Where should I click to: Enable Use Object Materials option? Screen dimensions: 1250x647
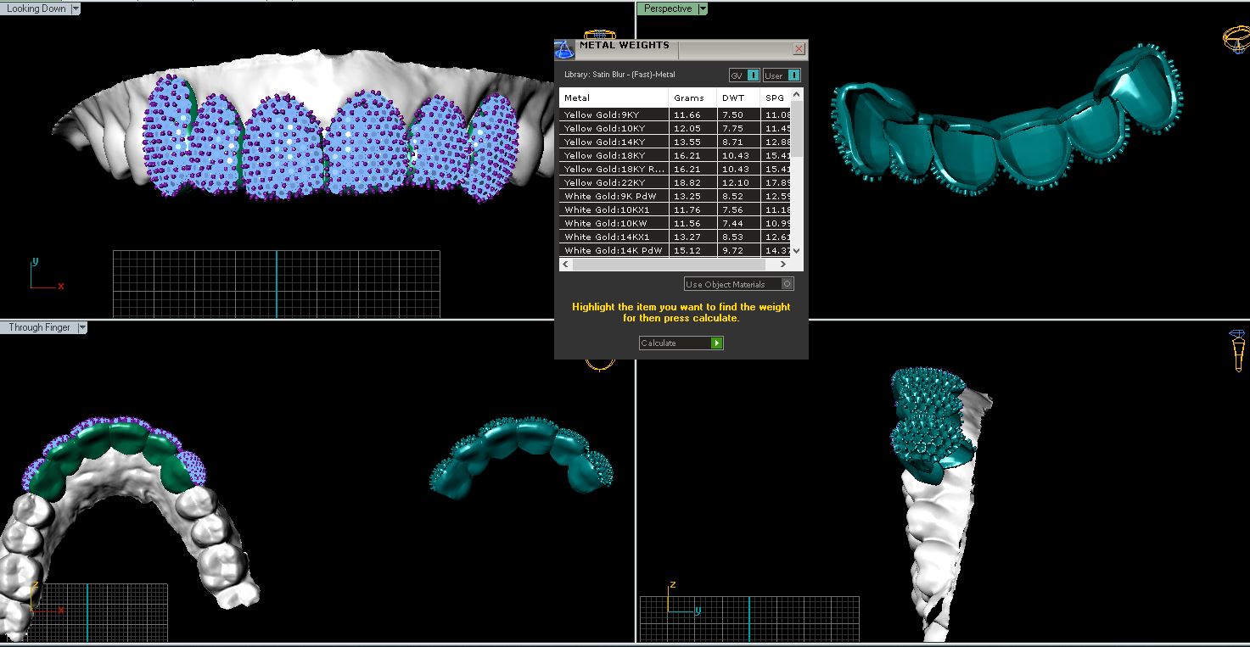click(788, 284)
